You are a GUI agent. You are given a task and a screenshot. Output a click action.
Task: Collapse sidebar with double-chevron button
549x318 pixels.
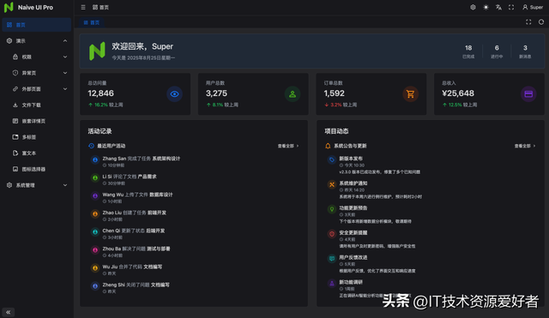(8, 312)
